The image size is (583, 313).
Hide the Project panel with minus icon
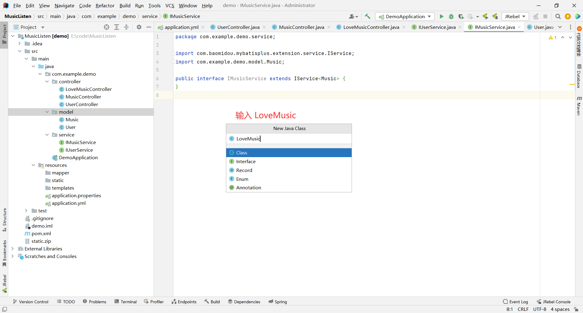(x=149, y=27)
